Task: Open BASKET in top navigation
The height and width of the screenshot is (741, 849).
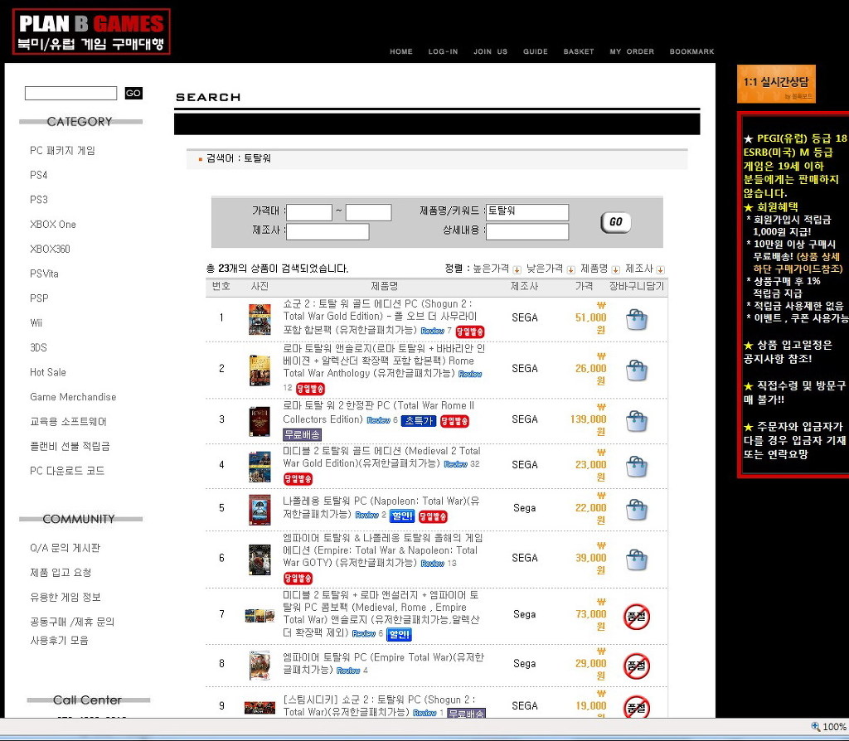Action: (579, 51)
